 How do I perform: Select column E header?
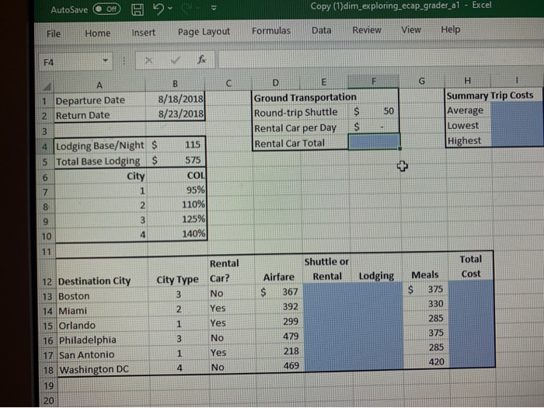click(x=324, y=82)
